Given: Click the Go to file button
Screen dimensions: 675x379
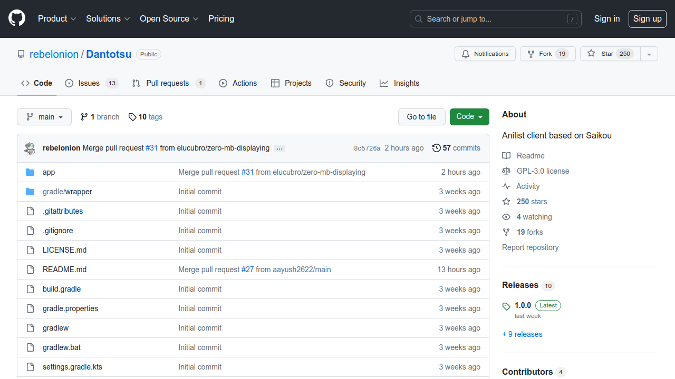Looking at the screenshot, I should pyautogui.click(x=422, y=117).
